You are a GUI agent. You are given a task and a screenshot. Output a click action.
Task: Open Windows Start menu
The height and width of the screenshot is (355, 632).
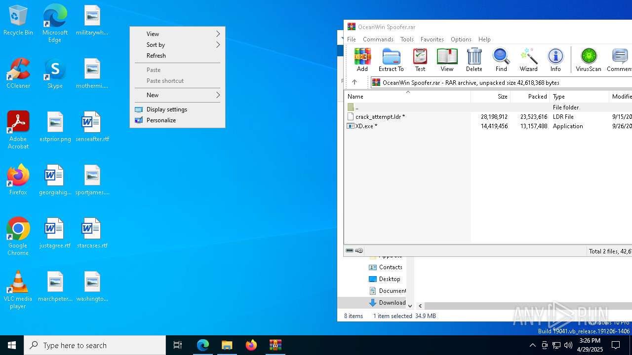coord(12,345)
